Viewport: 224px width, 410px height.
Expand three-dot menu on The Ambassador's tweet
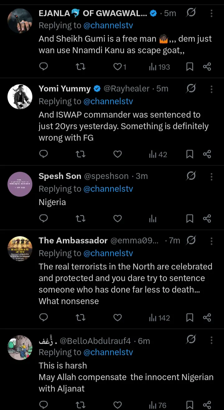(212, 241)
